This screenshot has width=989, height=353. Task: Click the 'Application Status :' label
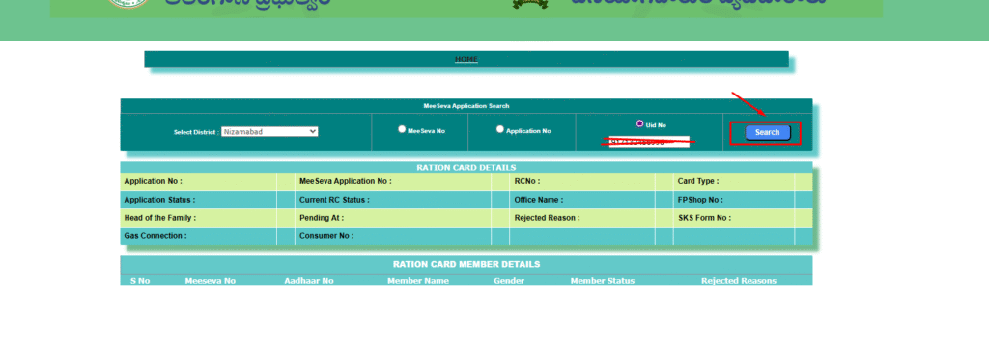[159, 200]
